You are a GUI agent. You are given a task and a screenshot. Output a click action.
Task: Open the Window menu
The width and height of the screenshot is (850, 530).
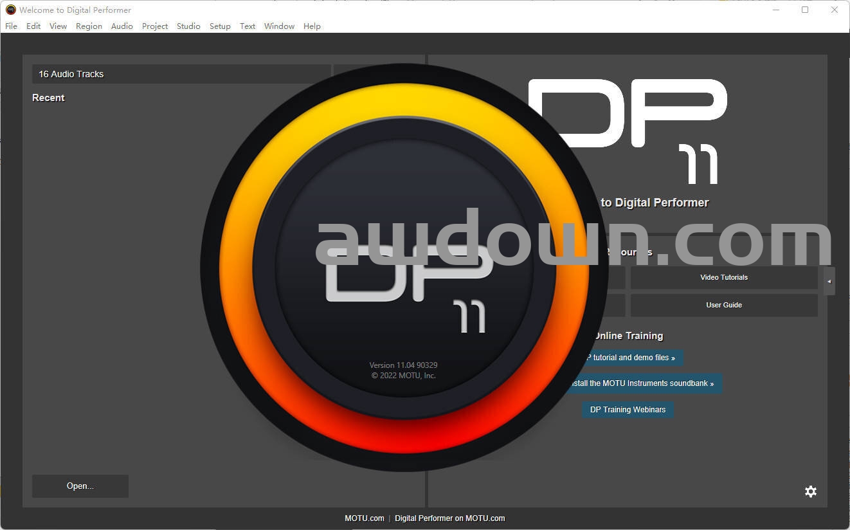click(x=279, y=26)
